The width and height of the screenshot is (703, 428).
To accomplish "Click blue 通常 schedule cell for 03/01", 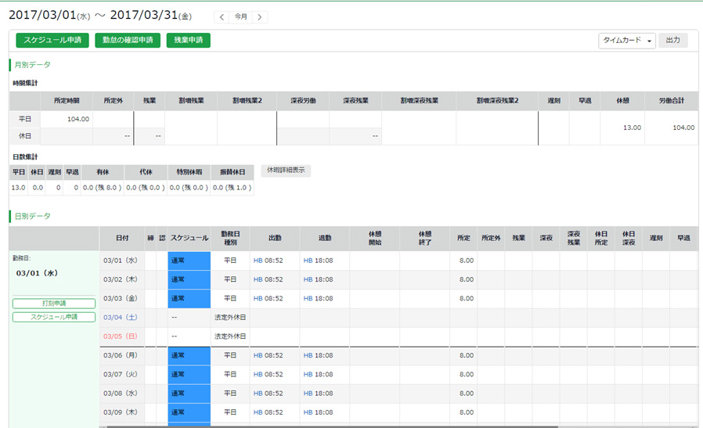I will pos(189,261).
